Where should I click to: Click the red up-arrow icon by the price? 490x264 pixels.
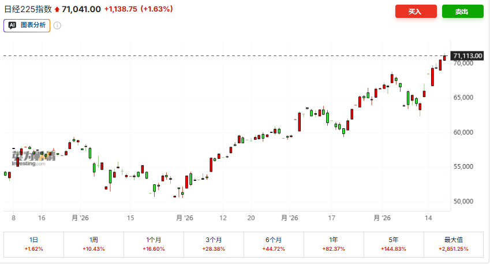pyautogui.click(x=57, y=9)
